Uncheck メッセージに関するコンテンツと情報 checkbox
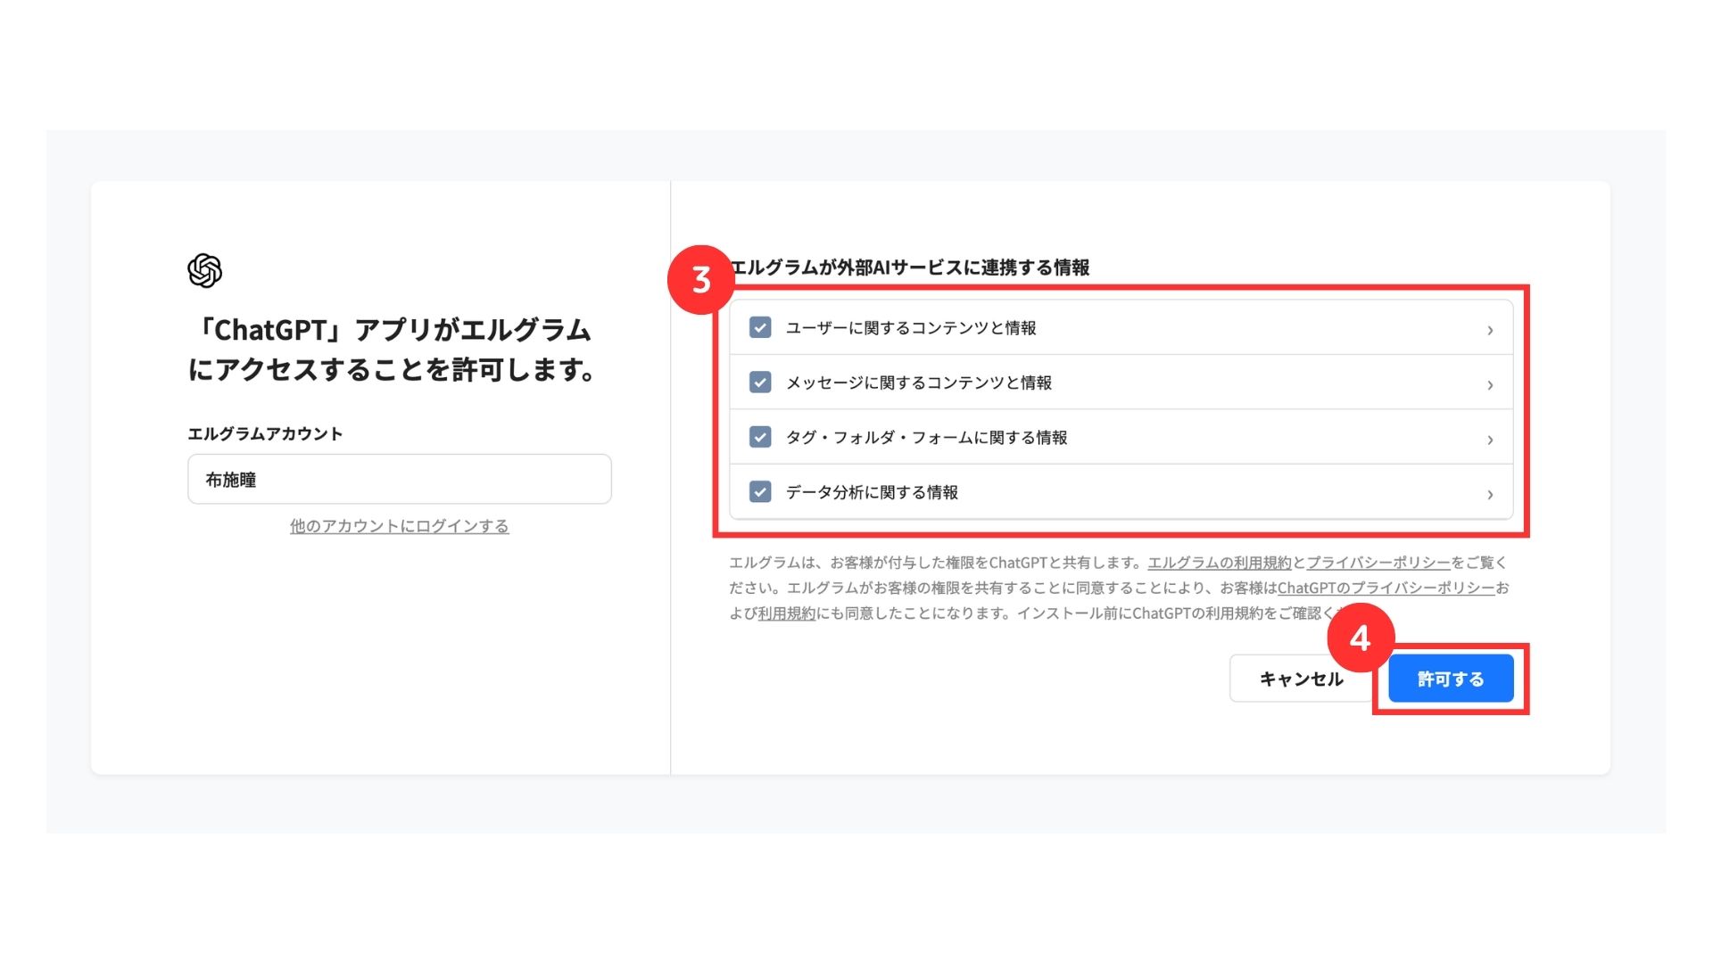The image size is (1713, 963). coord(760,383)
